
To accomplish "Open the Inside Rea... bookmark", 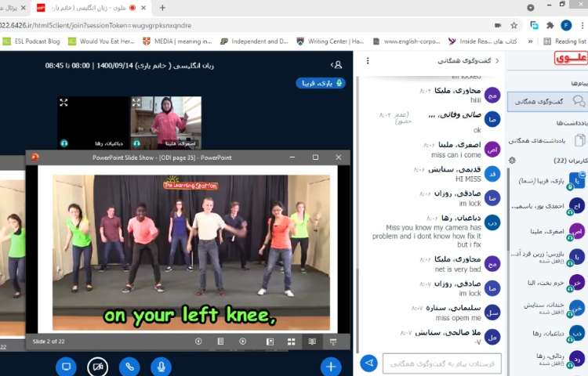I will [483, 42].
